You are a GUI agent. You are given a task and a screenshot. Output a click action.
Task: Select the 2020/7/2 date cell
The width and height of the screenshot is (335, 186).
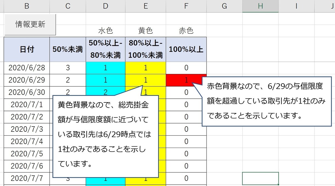pyautogui.click(x=27, y=117)
